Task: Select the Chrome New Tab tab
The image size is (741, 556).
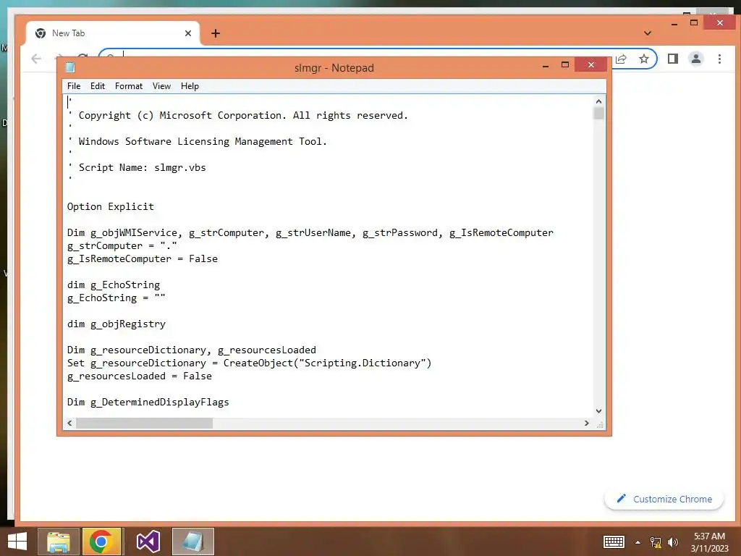Action: pyautogui.click(x=114, y=33)
